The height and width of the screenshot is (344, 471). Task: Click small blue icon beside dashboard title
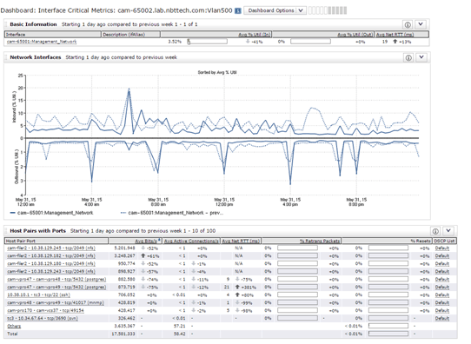point(238,10)
